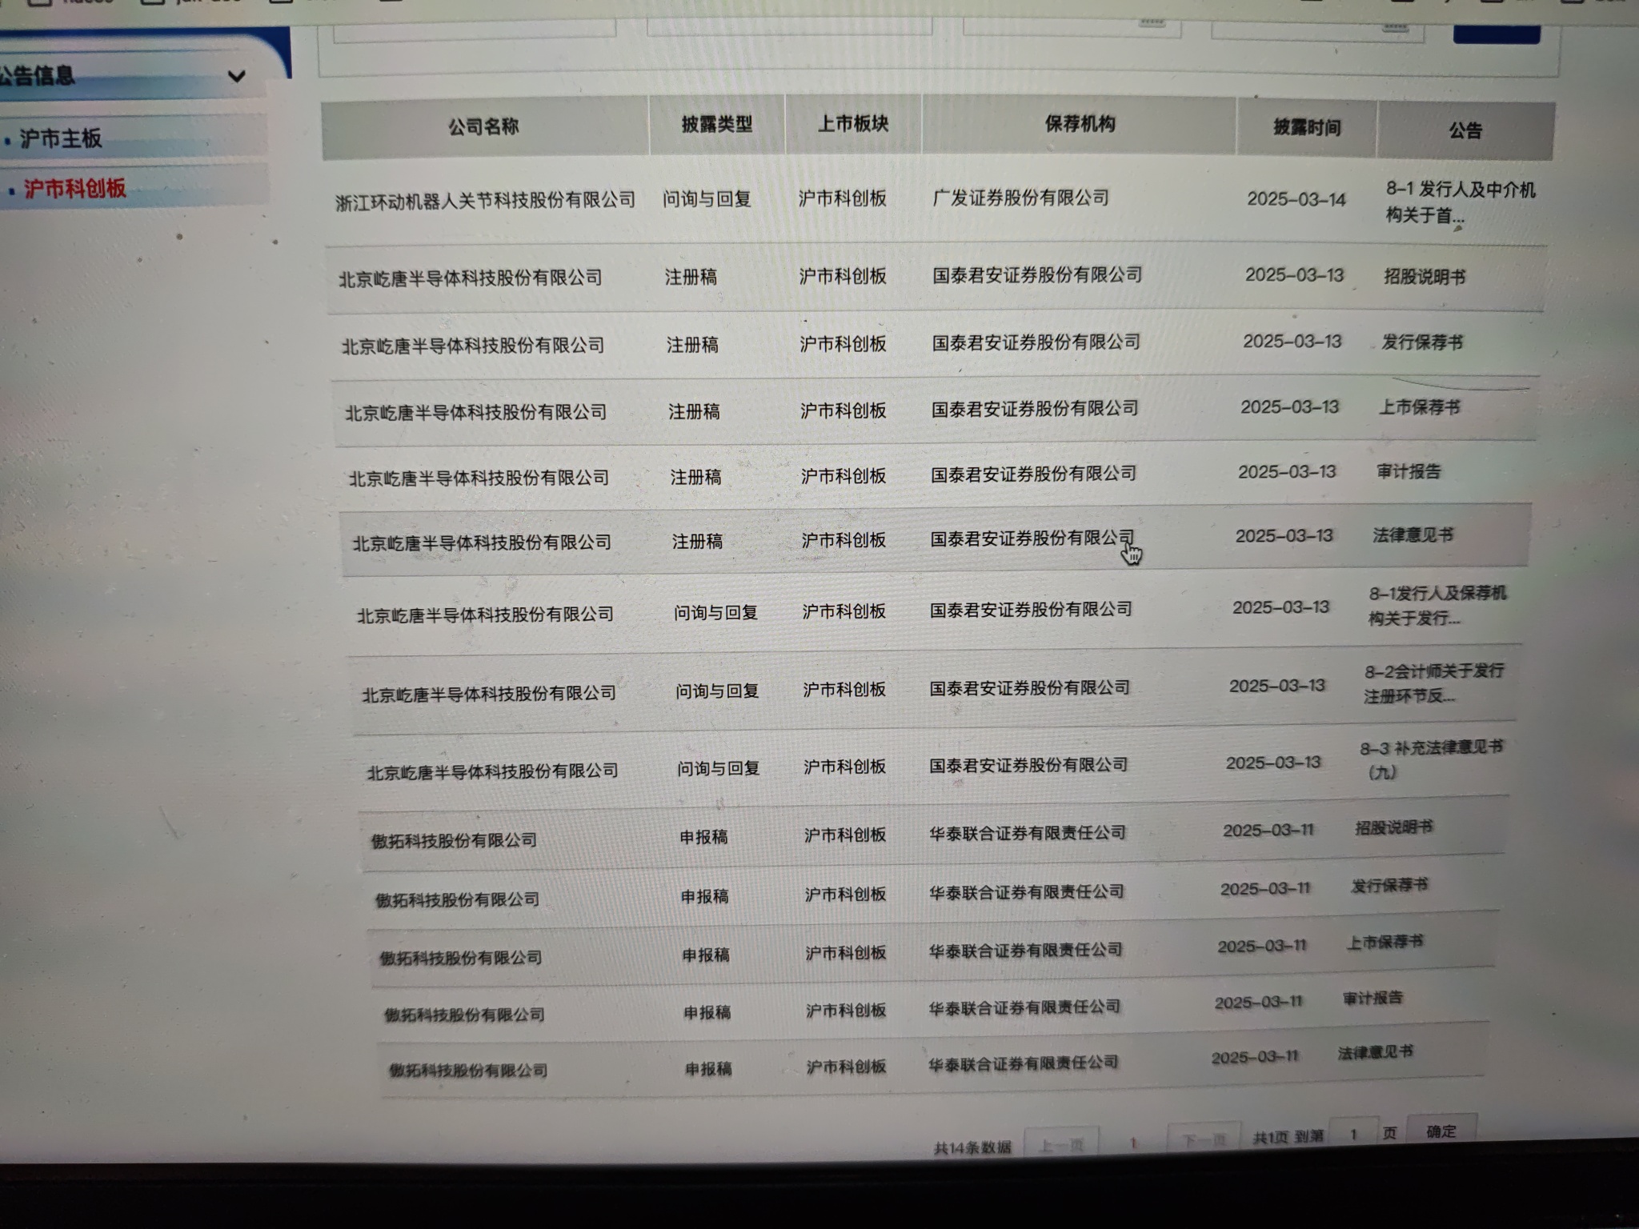Open the 8-1 发行人及中介机构关于首... announcement link
The width and height of the screenshot is (1639, 1229).
tap(1460, 202)
